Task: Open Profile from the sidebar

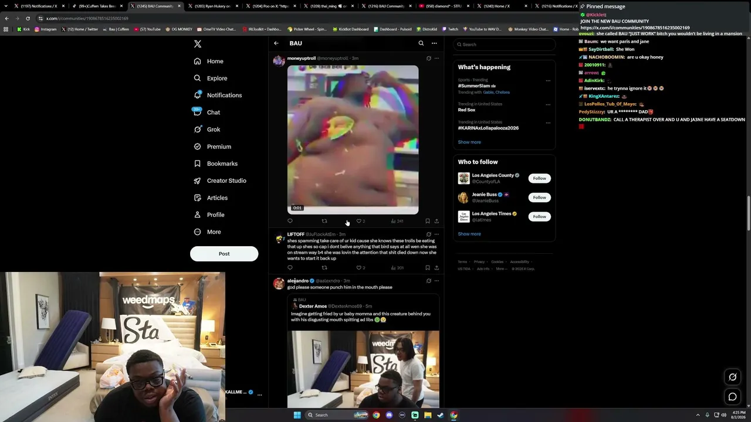Action: tap(209, 215)
